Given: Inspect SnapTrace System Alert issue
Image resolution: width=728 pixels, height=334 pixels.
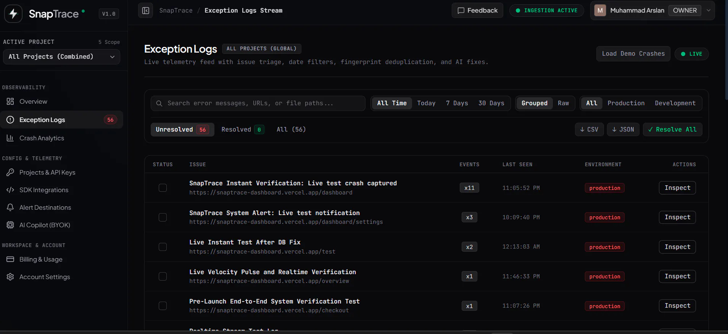Looking at the screenshot, I should pos(677,217).
